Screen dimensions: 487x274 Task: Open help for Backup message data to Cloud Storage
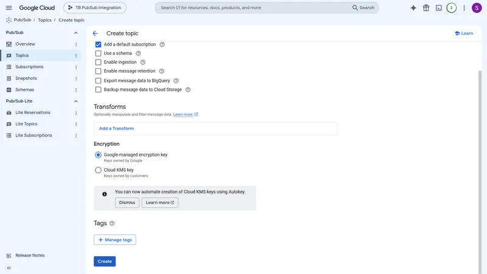pos(188,90)
